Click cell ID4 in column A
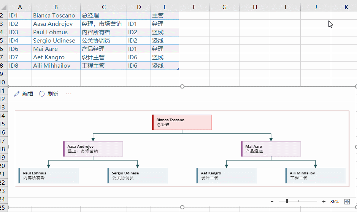This screenshot has width=357, height=212. pos(20,41)
